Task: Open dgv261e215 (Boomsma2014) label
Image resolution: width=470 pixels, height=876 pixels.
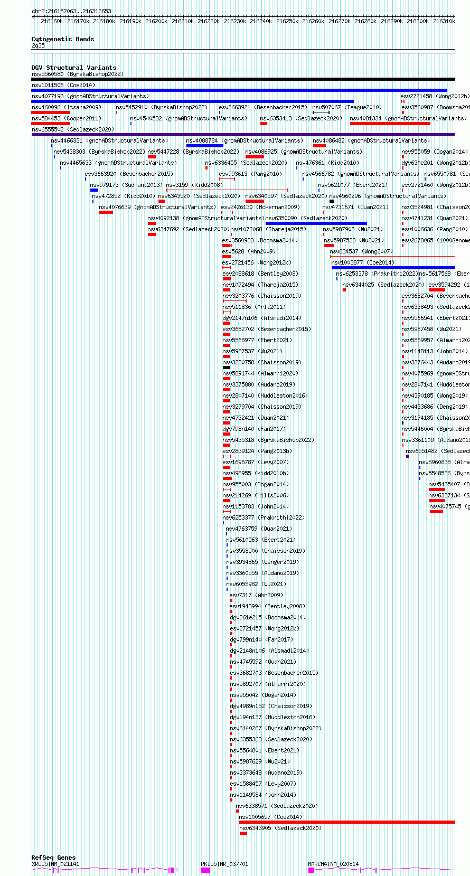Action: 268,618
